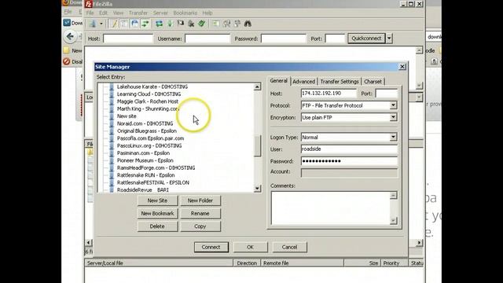The image size is (503, 283).
Task: Select 'Pioneer Museum - Epsilon' entry
Action: (145, 160)
